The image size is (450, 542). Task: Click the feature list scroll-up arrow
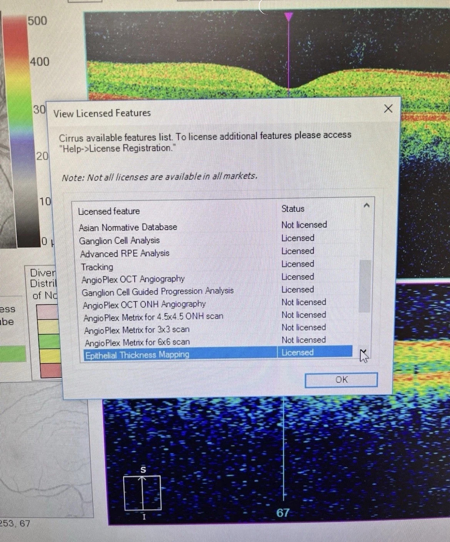[x=366, y=206]
